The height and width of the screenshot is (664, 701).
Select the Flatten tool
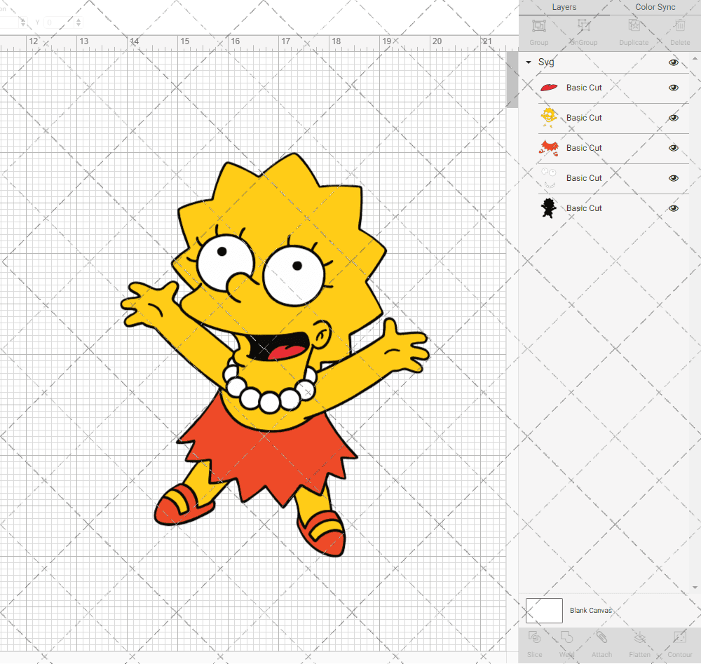(x=640, y=637)
